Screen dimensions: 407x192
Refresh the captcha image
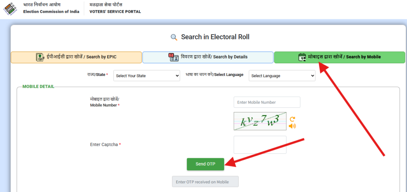[293, 119]
